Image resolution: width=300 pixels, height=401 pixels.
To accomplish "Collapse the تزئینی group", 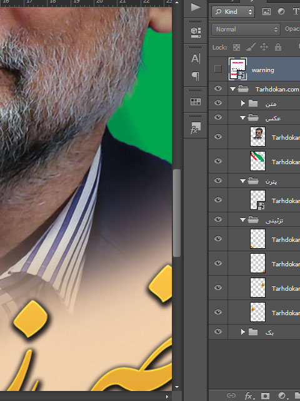I will tap(243, 220).
